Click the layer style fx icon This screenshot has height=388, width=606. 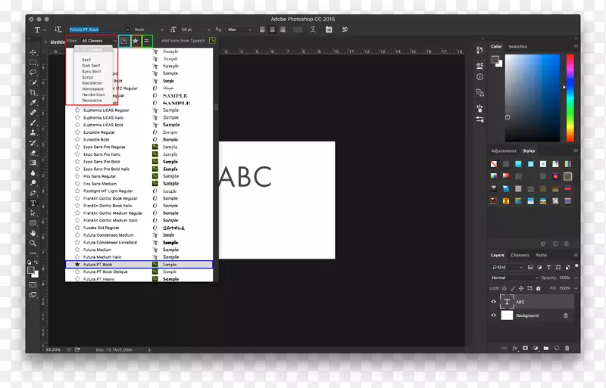click(x=515, y=348)
